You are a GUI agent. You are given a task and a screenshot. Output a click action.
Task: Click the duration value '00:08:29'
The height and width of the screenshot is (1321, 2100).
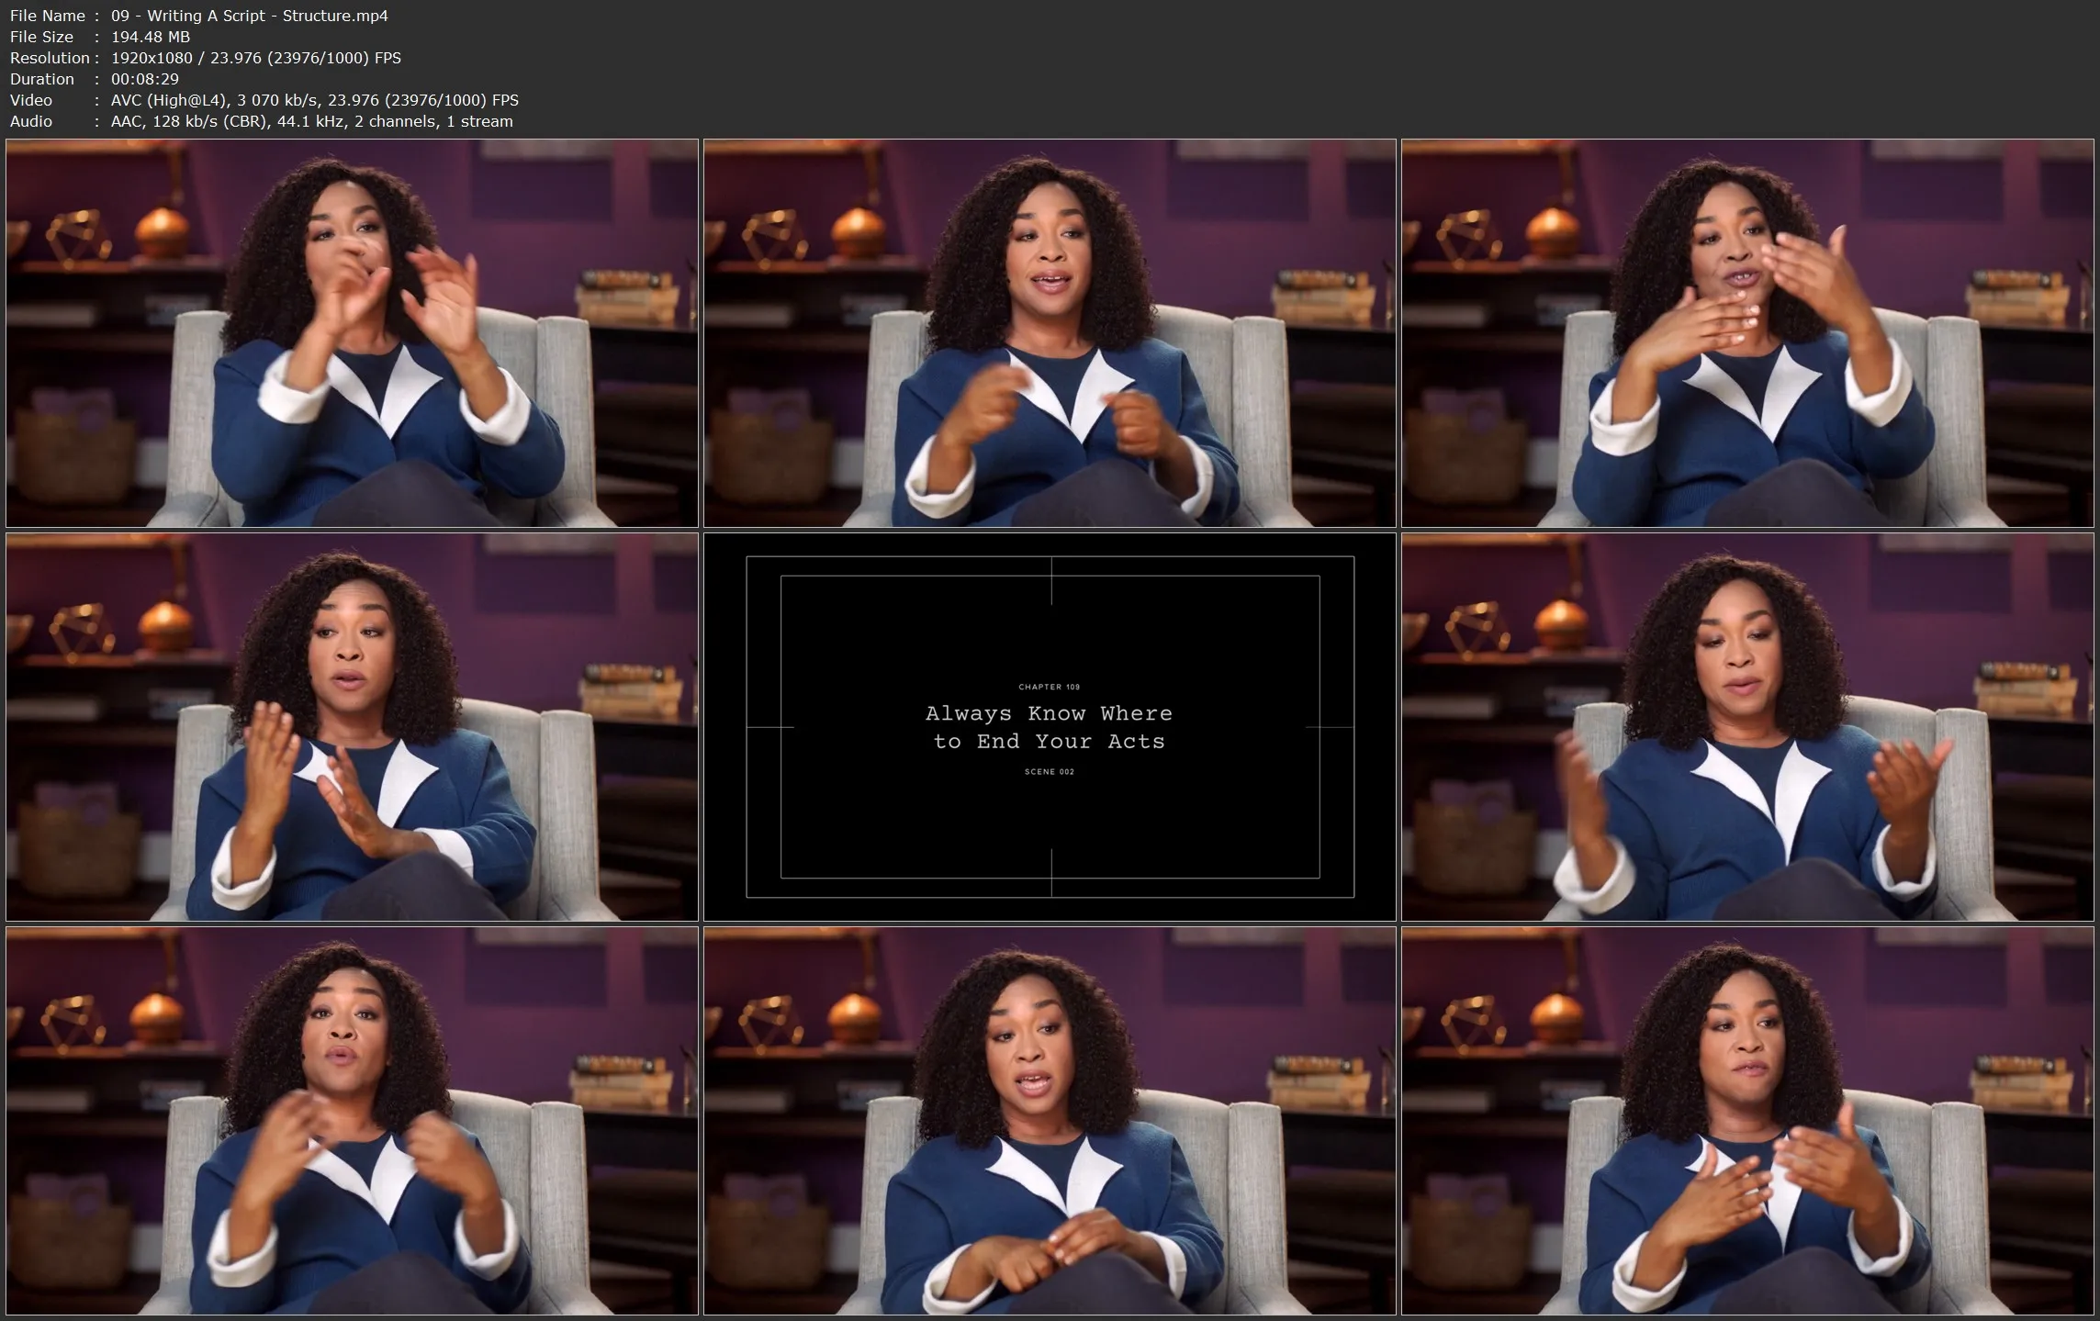[x=145, y=79]
